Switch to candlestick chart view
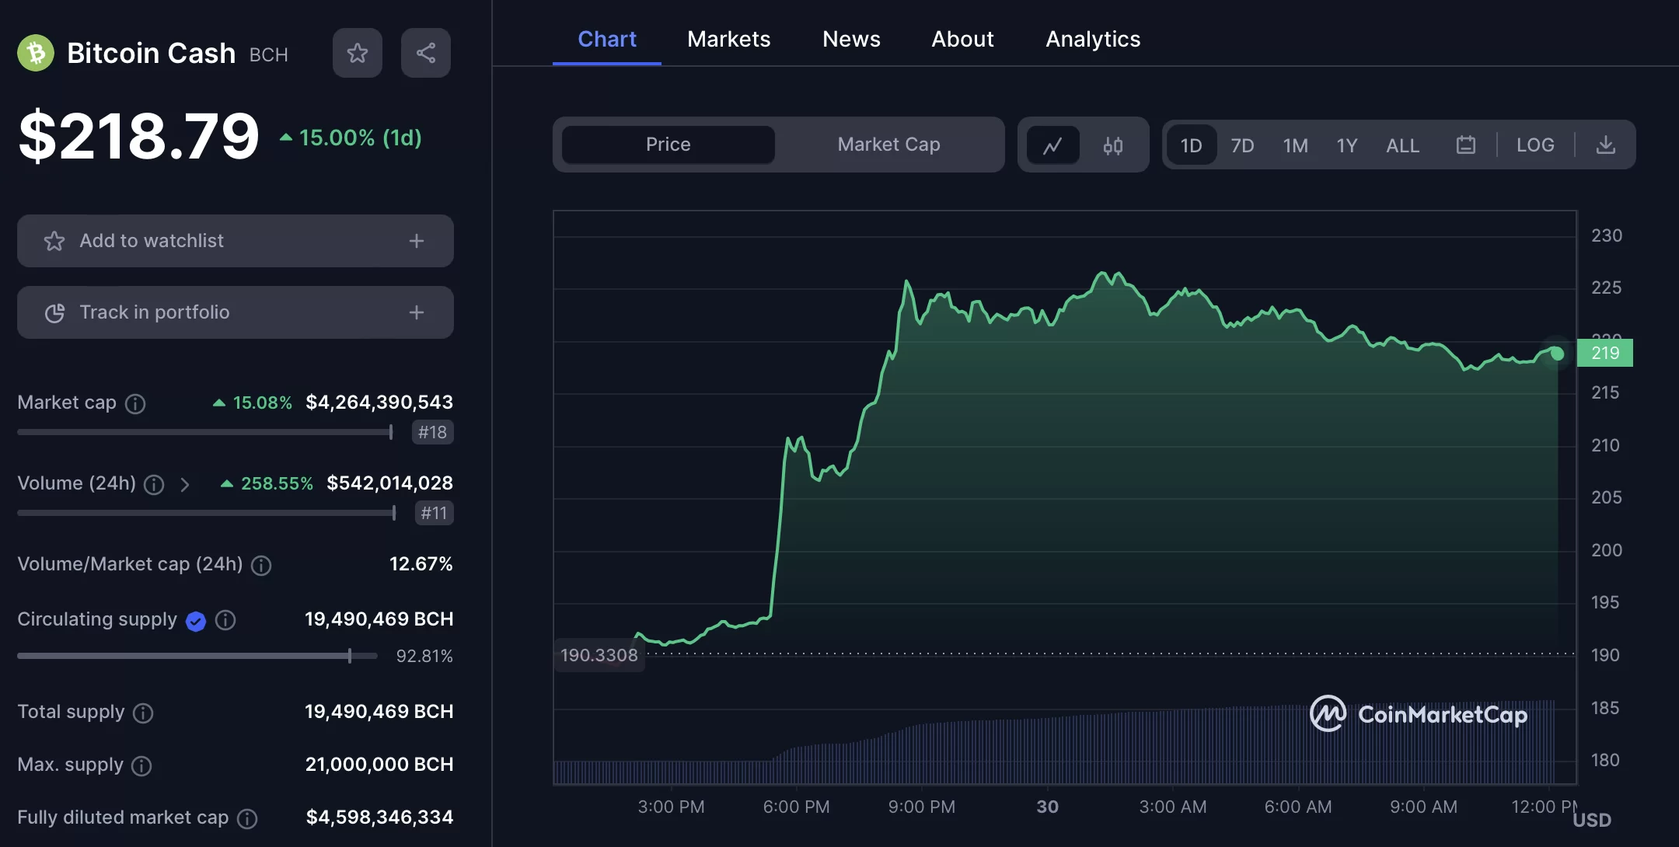This screenshot has width=1679, height=847. click(1113, 145)
